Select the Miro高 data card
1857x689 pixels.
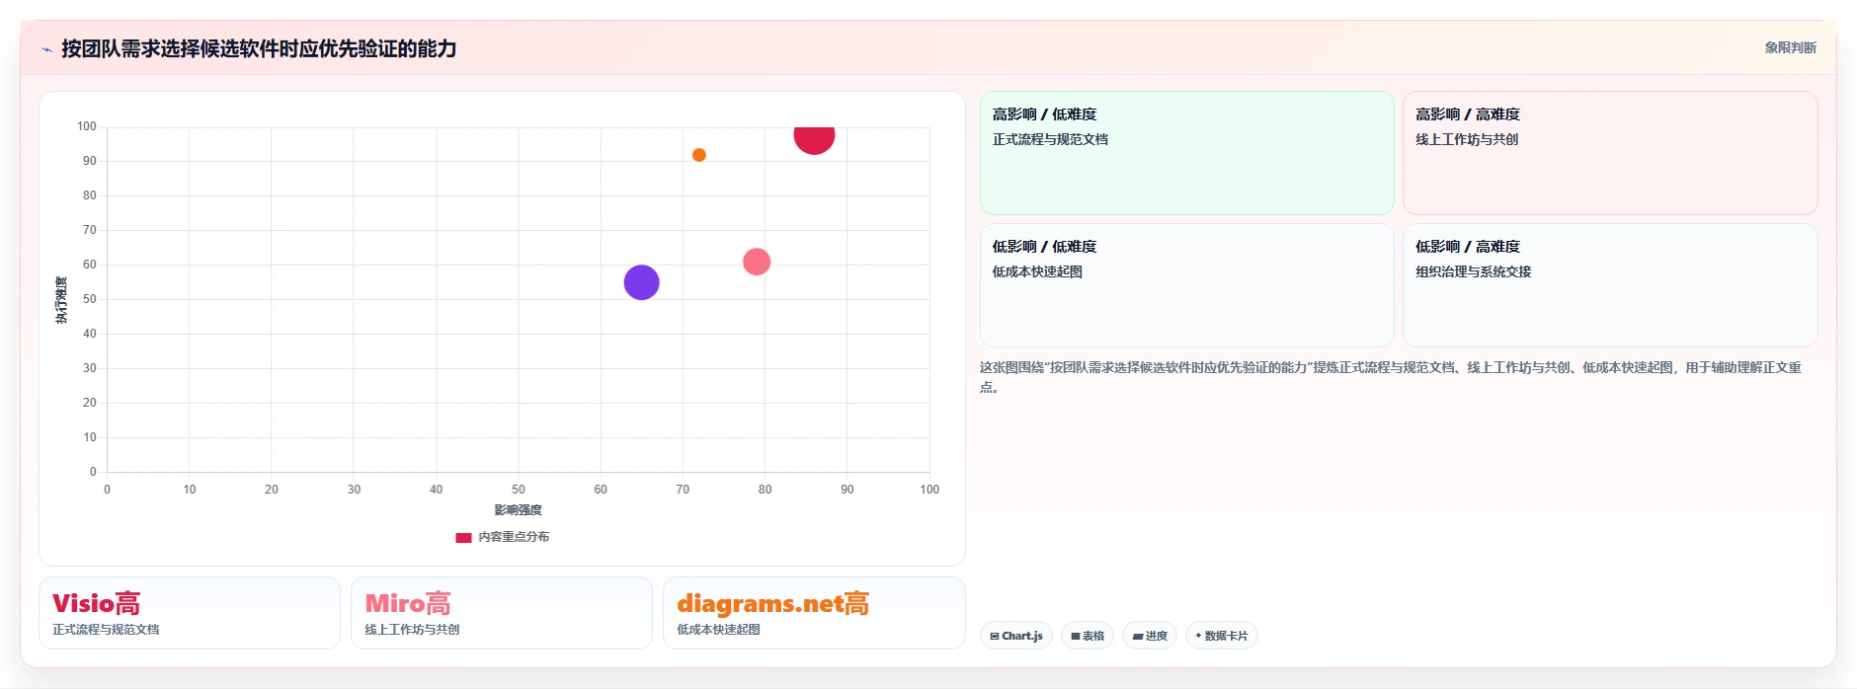click(x=502, y=613)
